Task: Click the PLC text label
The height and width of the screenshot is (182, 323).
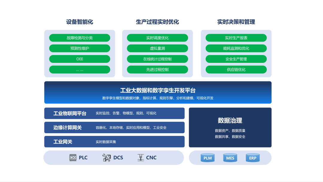Action: click(x=83, y=158)
